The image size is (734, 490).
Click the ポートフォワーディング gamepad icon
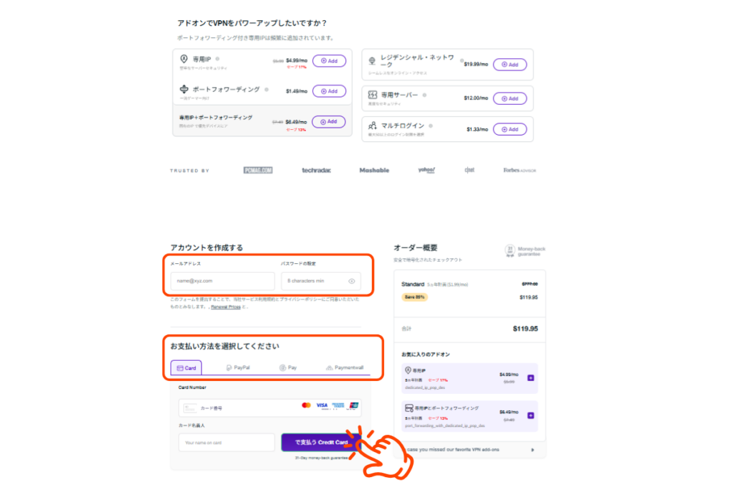coord(184,90)
